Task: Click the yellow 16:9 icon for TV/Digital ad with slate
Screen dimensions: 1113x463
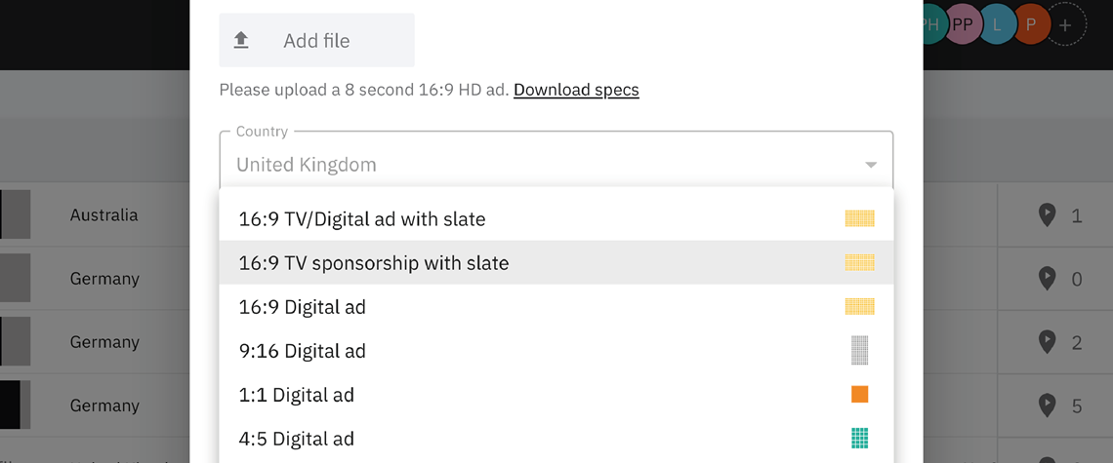Action: click(x=859, y=218)
